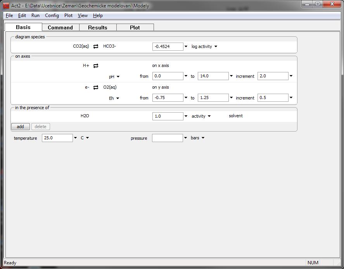Close the Act2 window
Image resolution: width=344 pixels, height=269 pixels.
[332, 4]
